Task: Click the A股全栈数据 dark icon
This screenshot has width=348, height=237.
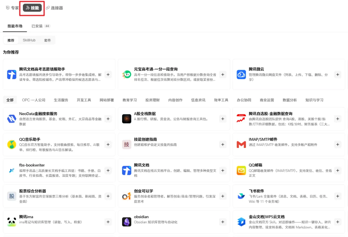Action: coord(127,119)
